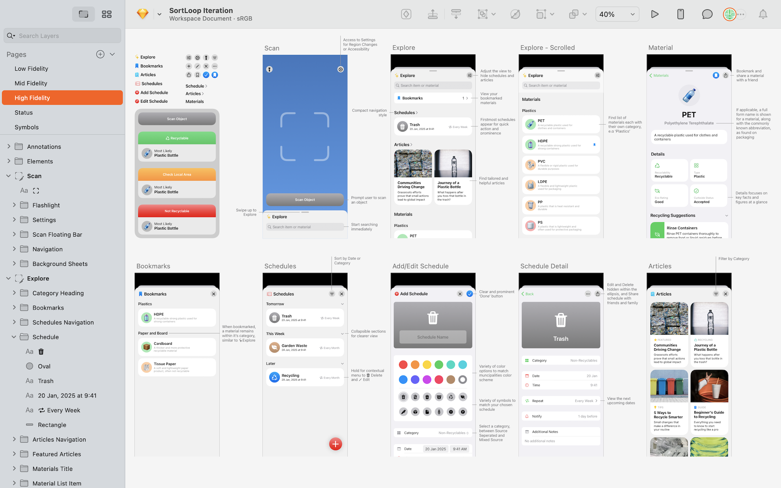
Task: Click the Insert Sketch diamond icon
Action: pyautogui.click(x=143, y=14)
